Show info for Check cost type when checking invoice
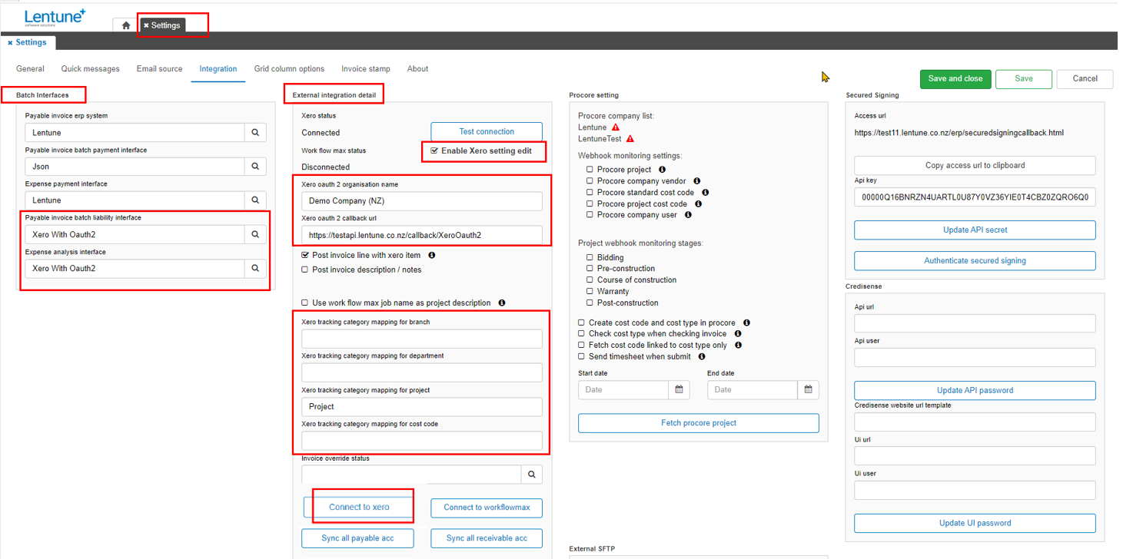Viewport: 1133px width, 559px height. point(737,334)
